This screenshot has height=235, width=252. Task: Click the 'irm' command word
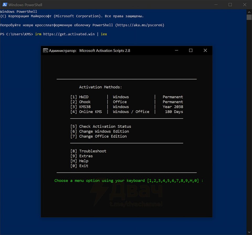coord(38,34)
